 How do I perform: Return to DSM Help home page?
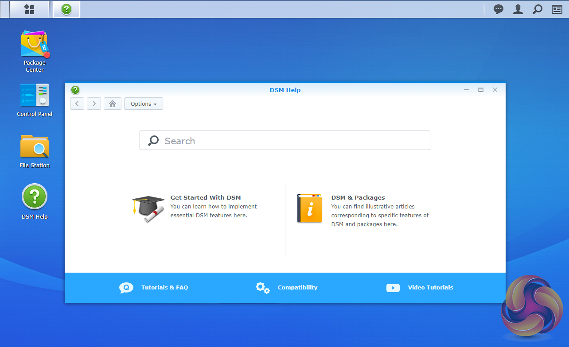pos(113,104)
